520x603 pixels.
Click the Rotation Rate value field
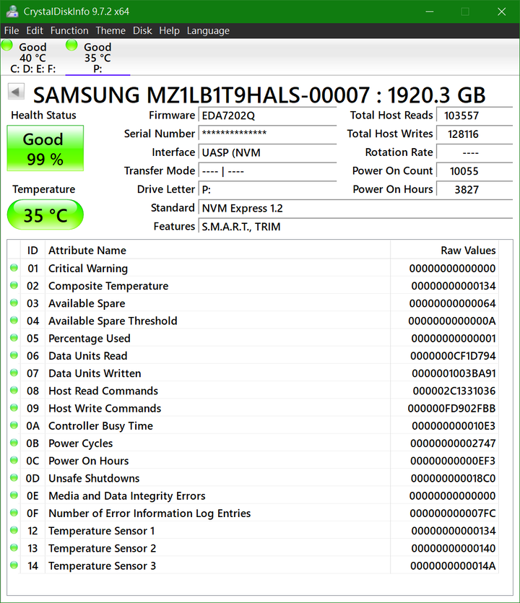pyautogui.click(x=474, y=152)
